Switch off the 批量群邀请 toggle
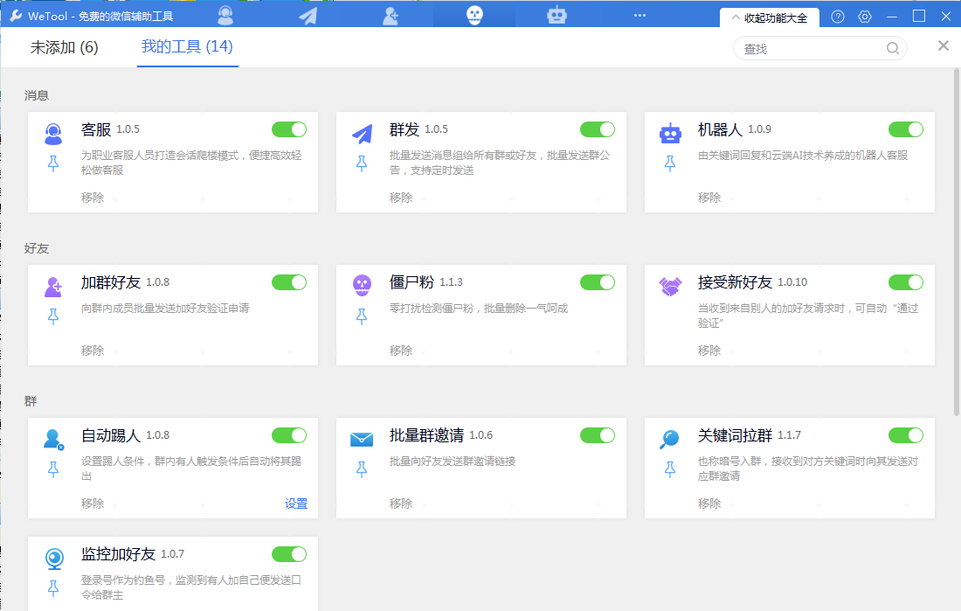The width and height of the screenshot is (961, 611). click(598, 435)
